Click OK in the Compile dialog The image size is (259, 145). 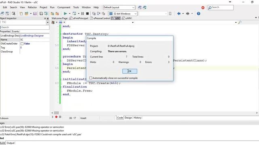point(129,71)
